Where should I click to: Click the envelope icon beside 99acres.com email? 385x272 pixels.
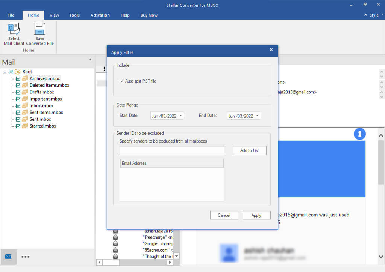pyautogui.click(x=115, y=250)
